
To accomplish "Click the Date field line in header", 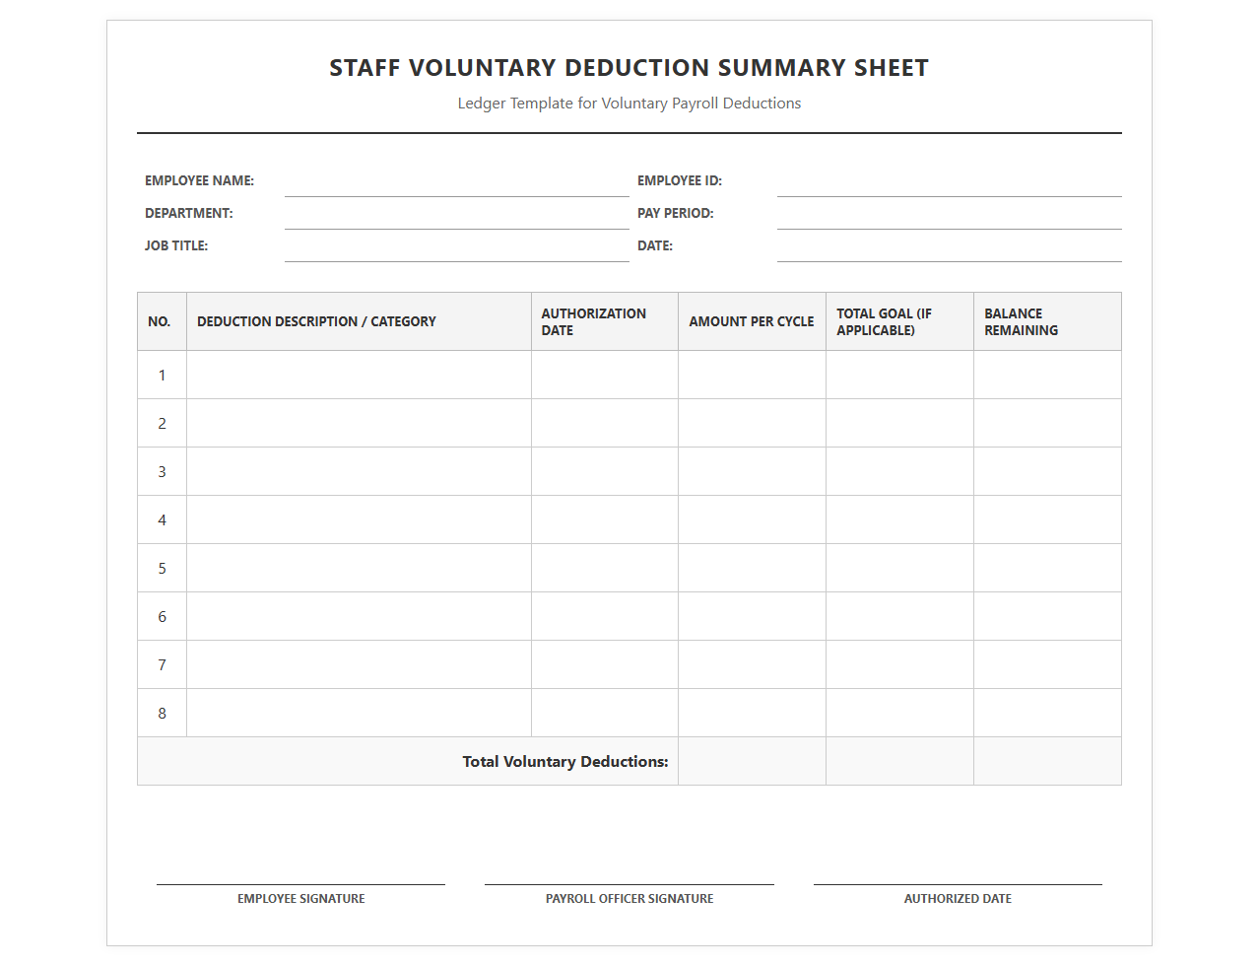I will click(x=949, y=248).
